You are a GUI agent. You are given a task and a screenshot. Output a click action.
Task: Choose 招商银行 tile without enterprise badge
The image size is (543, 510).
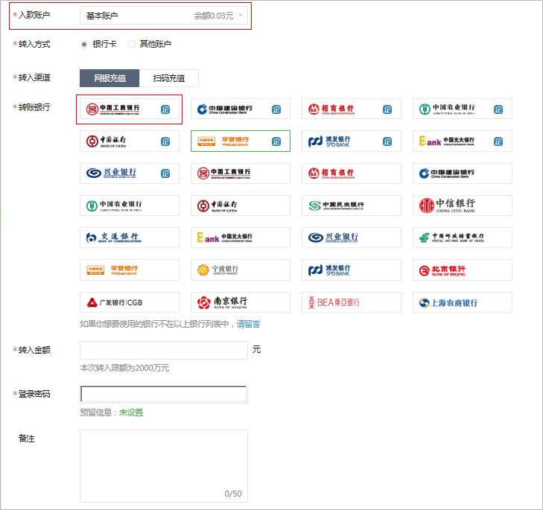tap(351, 173)
